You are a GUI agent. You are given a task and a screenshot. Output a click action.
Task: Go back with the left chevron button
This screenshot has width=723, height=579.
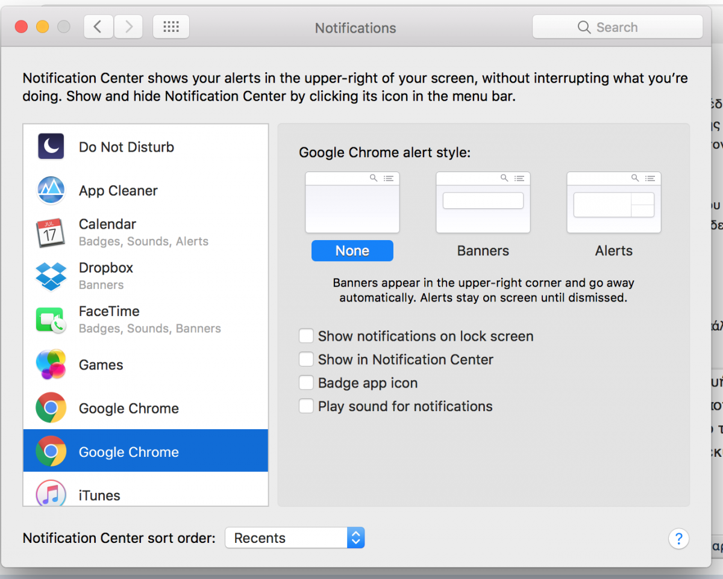(x=98, y=27)
